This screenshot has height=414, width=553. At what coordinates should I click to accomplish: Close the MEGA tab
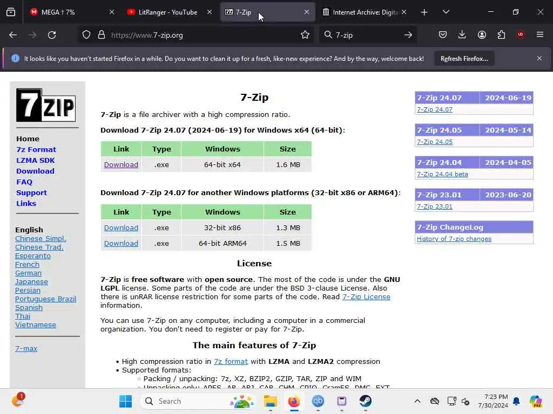(x=112, y=12)
